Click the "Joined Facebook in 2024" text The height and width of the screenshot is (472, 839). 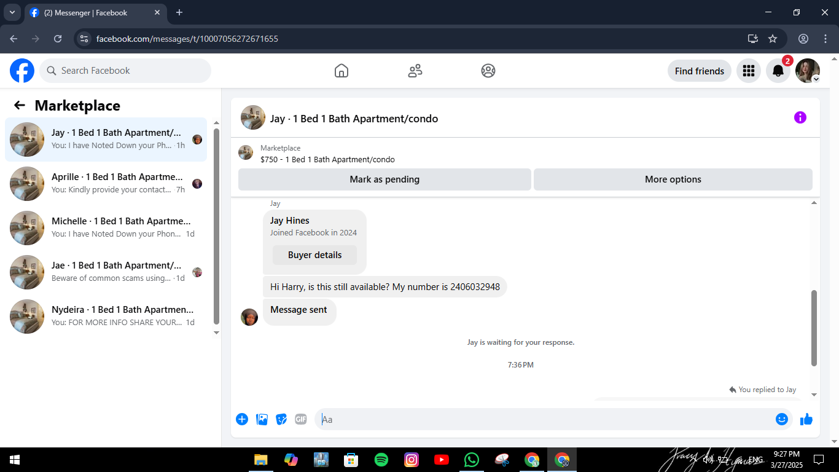(313, 233)
